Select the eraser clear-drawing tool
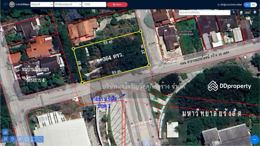 click(5, 132)
